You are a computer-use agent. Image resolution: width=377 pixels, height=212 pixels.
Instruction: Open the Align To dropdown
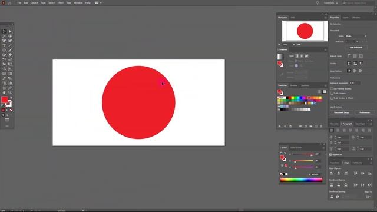[368, 197]
